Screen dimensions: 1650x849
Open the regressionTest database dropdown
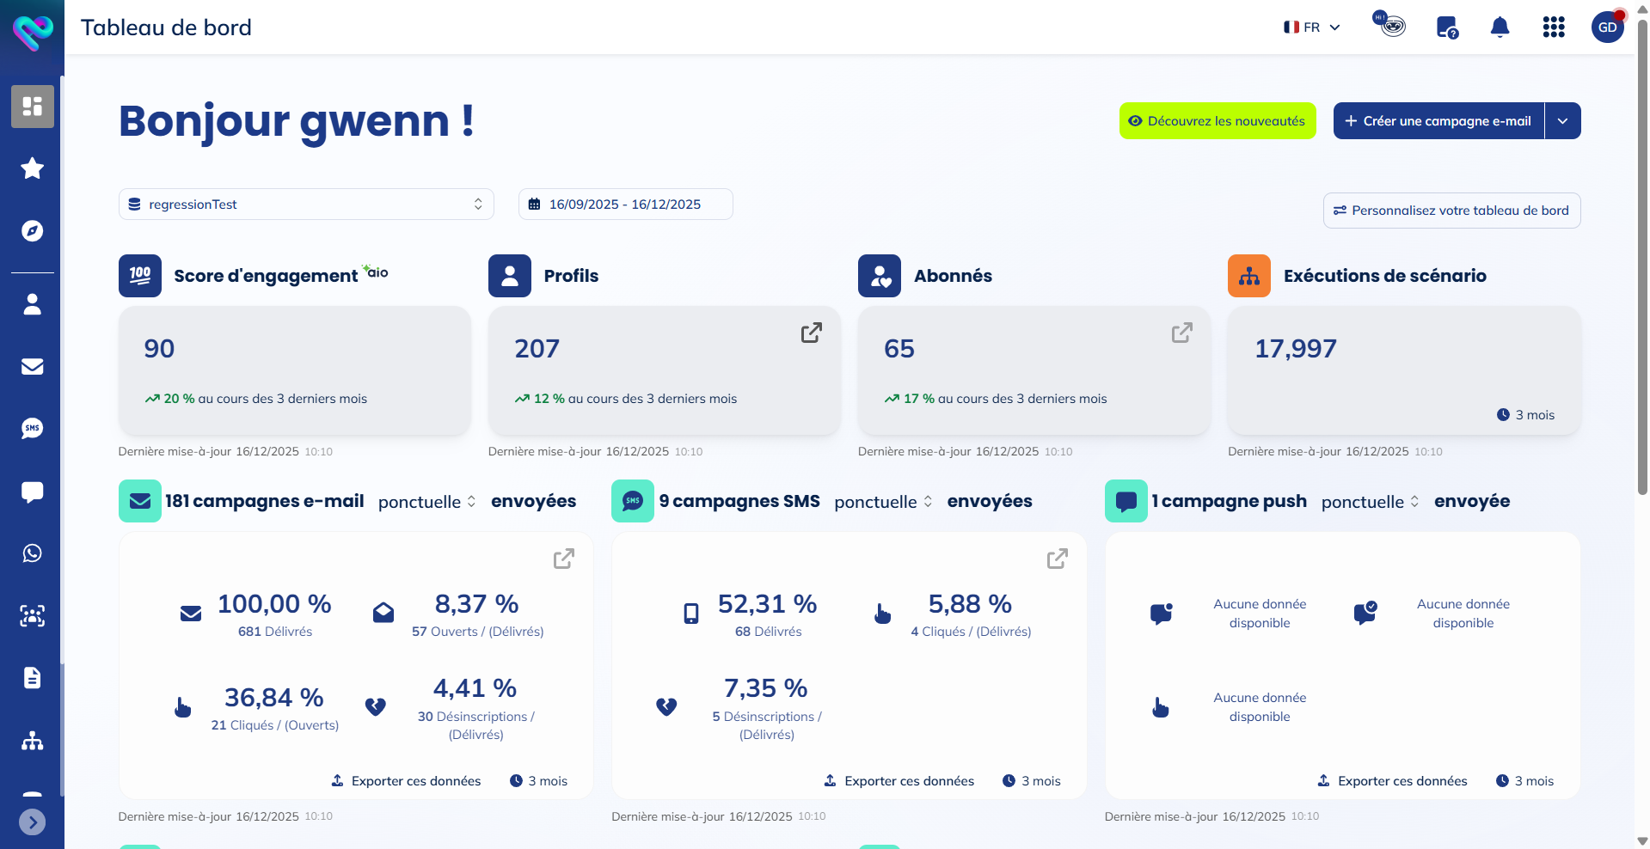click(306, 205)
